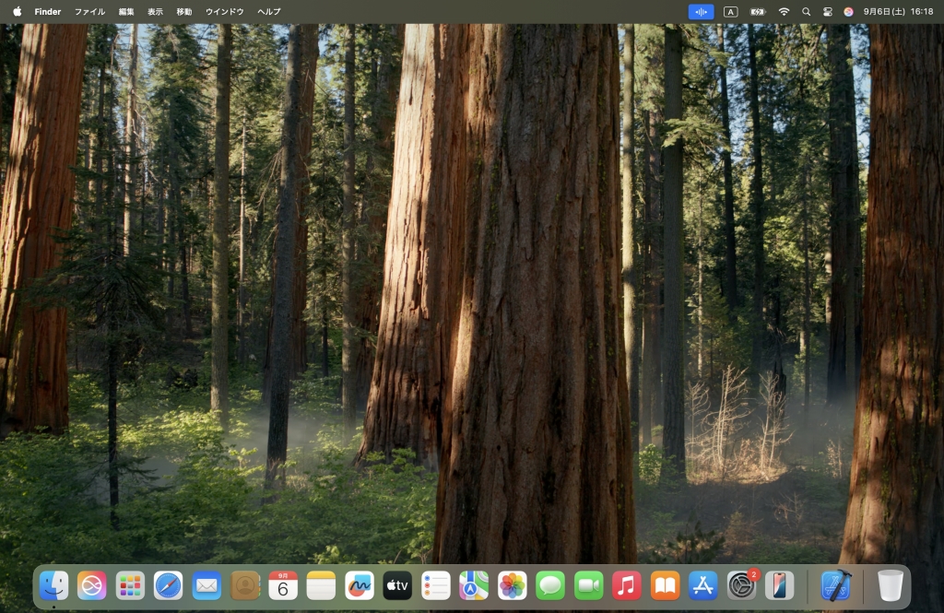The width and height of the screenshot is (944, 613).
Task: Open the Apple menu
Action: [17, 11]
